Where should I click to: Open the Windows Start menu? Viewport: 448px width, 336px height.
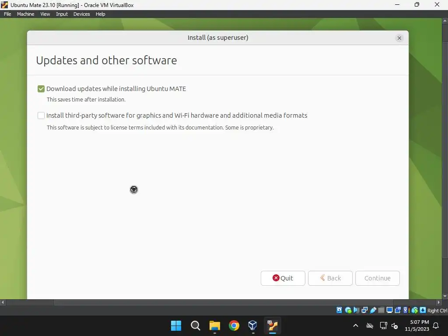[x=176, y=325]
